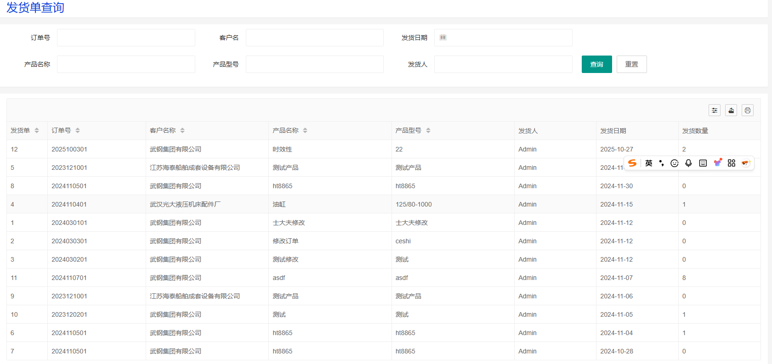Viewport: 772px width, 364px height.
Task: Open the 发货日期 date field
Action: (503, 38)
